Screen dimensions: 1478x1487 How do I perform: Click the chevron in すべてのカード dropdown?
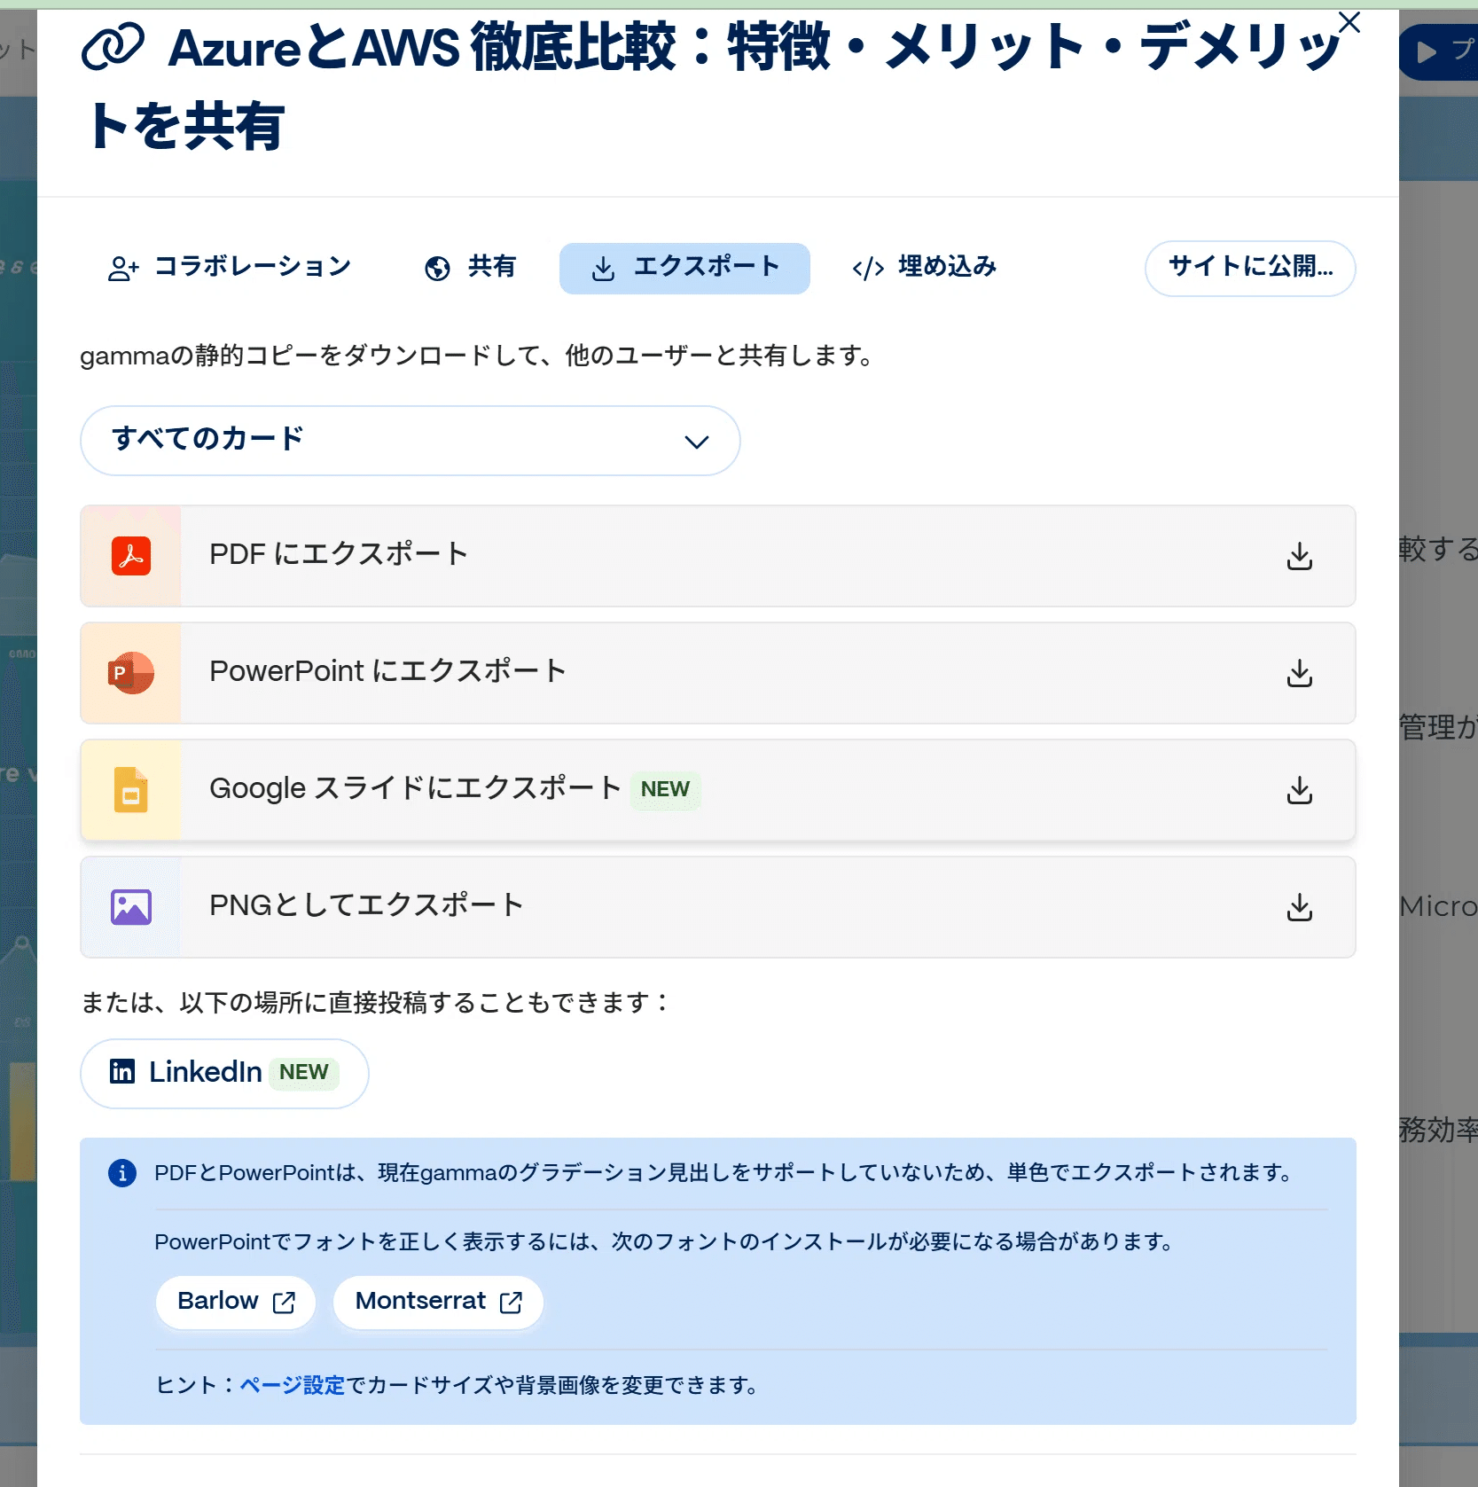[x=697, y=442]
